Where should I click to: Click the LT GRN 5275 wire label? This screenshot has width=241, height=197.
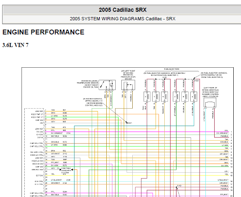tap(59, 116)
